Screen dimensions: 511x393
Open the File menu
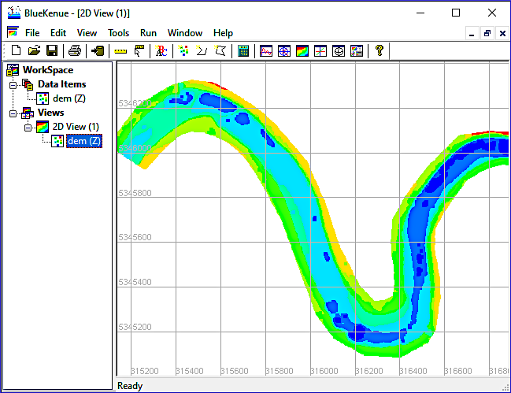click(x=32, y=33)
